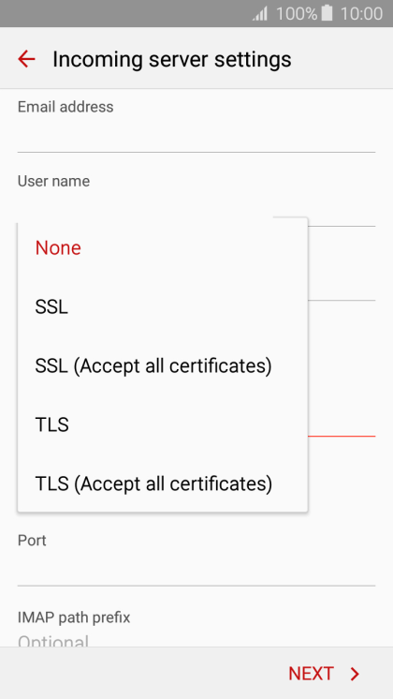Tap the NEXT button
The width and height of the screenshot is (393, 699).
324,674
